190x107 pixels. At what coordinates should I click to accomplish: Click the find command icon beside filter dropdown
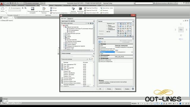(x=90, y=59)
